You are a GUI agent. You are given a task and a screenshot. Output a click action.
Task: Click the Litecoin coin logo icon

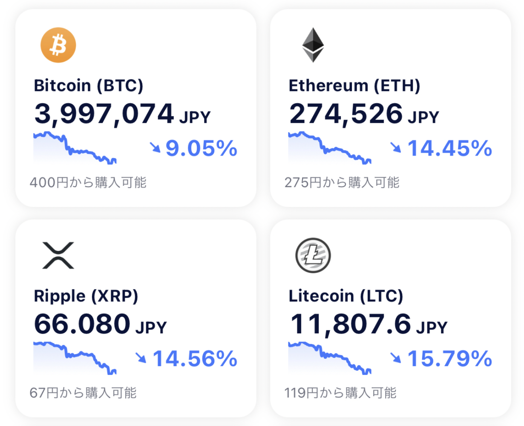click(313, 255)
